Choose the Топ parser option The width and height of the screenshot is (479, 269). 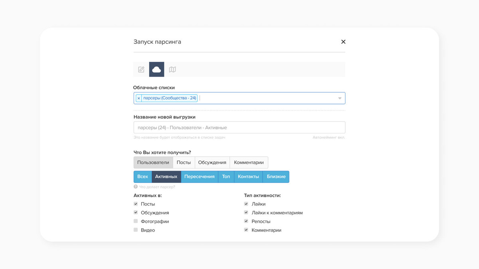[x=226, y=177]
